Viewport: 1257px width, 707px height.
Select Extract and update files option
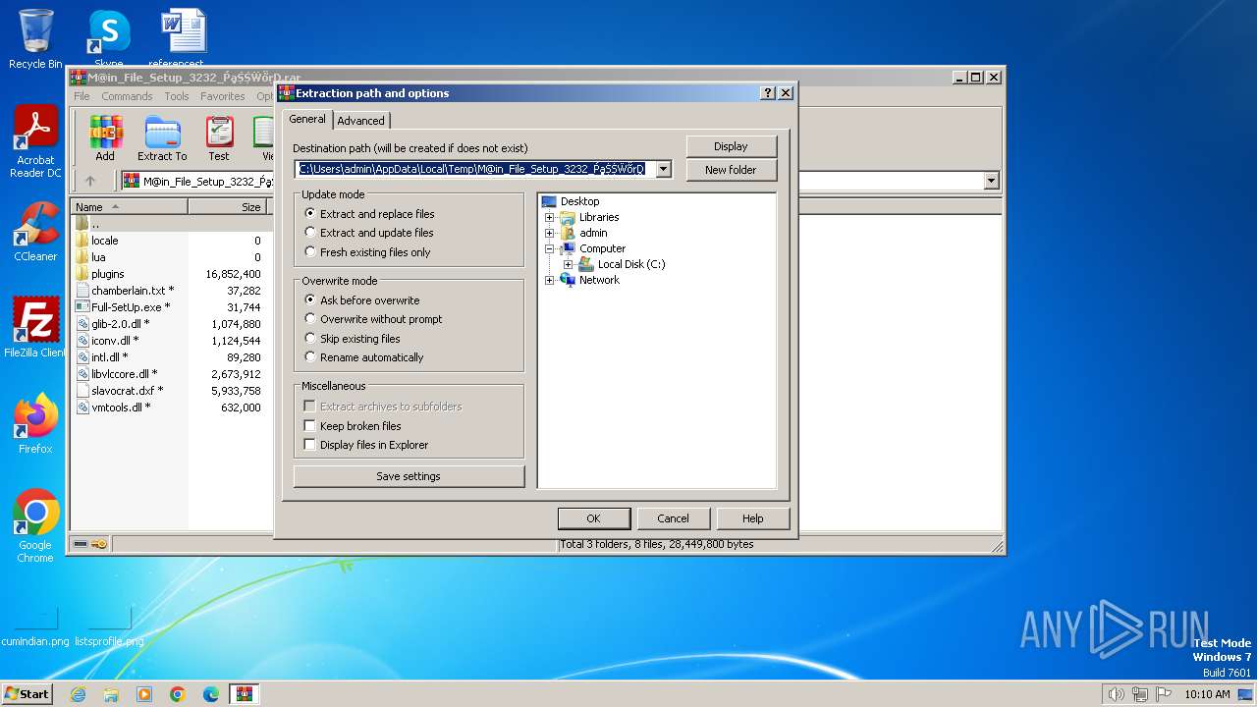[368, 233]
